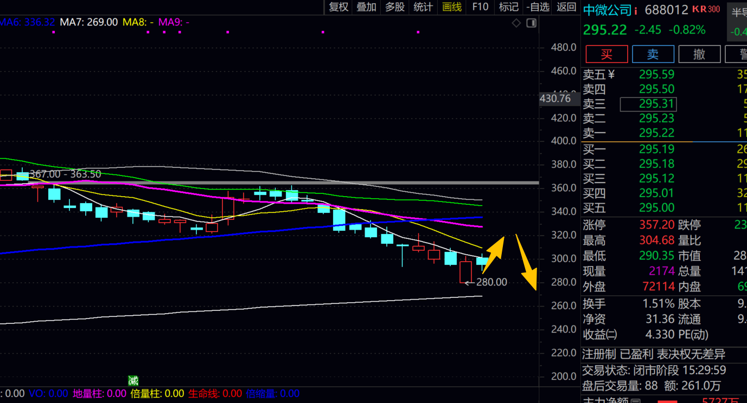Click the 卖五 price 295.59

[656, 75]
